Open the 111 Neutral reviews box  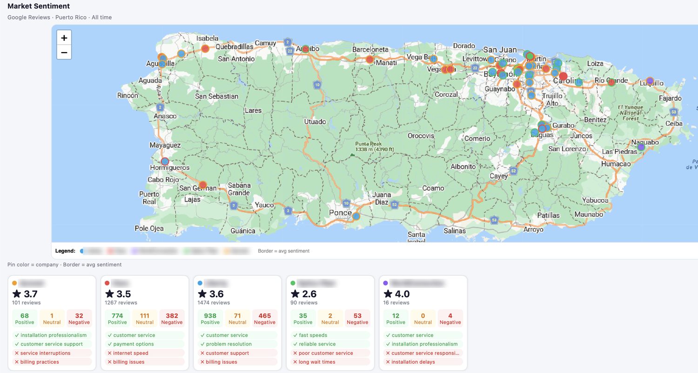tap(145, 319)
